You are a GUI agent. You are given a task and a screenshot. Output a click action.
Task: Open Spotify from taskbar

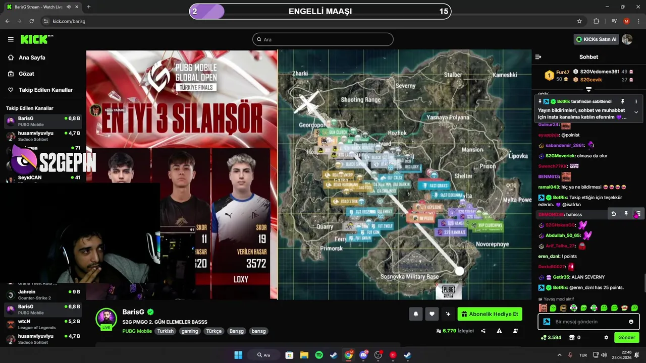319,355
